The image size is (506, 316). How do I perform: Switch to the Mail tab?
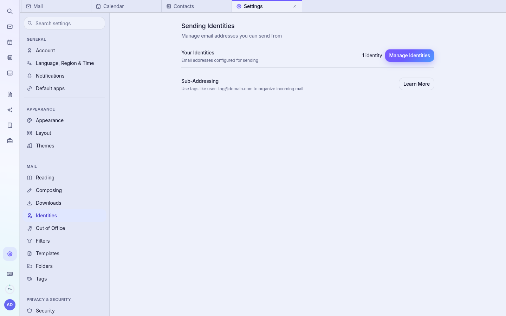[x=56, y=6]
